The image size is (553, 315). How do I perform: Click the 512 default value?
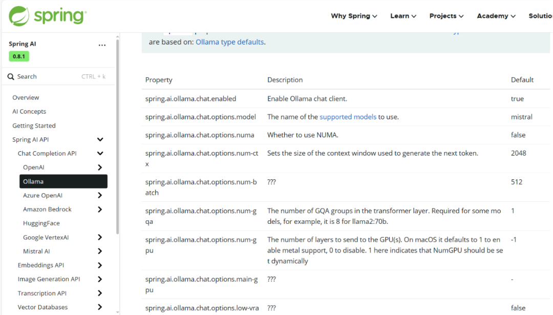coord(517,182)
